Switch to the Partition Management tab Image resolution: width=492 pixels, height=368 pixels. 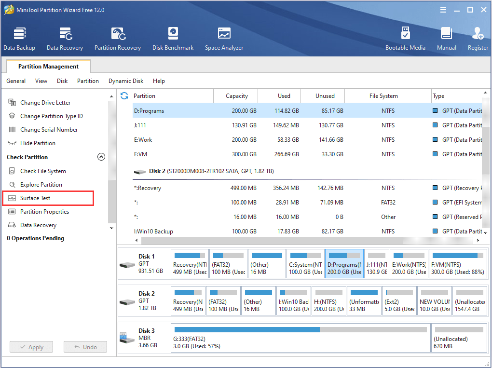click(x=48, y=66)
